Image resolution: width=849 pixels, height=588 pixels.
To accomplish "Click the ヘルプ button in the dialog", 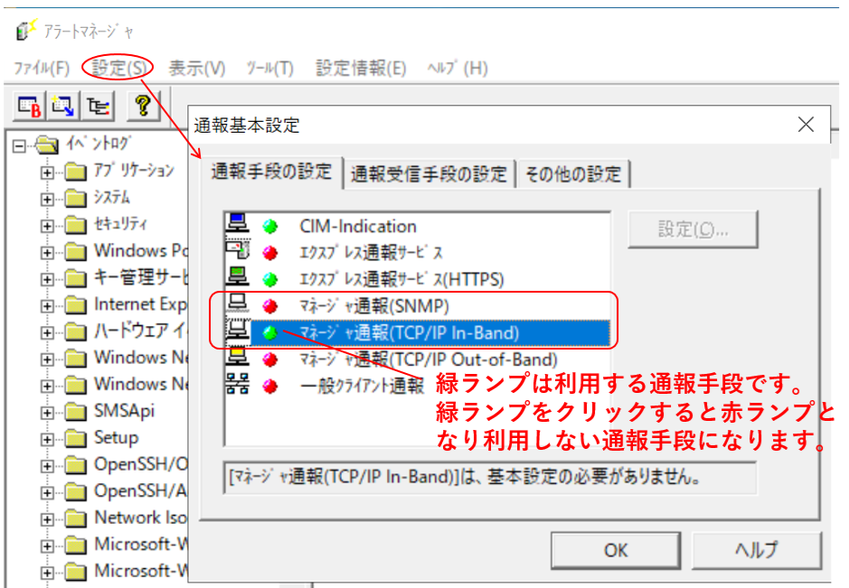I will coord(756,549).
